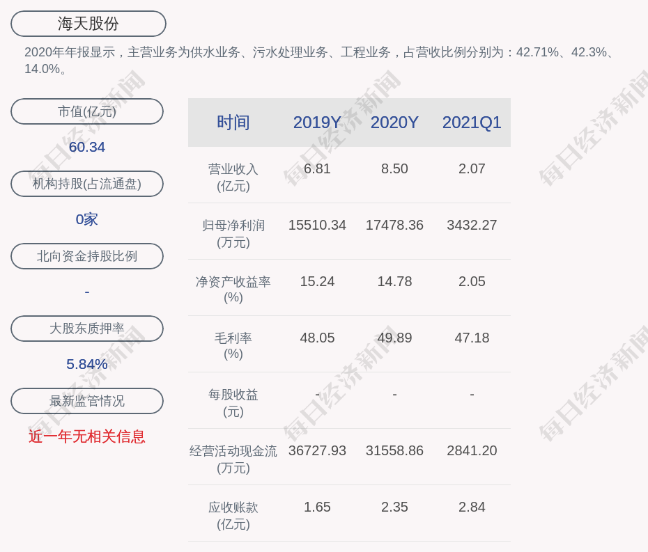Select row label 经营活动现金流(万元)
This screenshot has width=648, height=552.
click(x=233, y=459)
